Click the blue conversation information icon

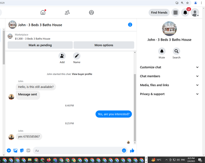pyautogui.click(x=130, y=25)
